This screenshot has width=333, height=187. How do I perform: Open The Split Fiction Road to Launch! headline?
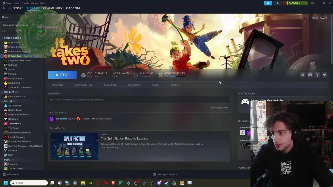point(125,138)
